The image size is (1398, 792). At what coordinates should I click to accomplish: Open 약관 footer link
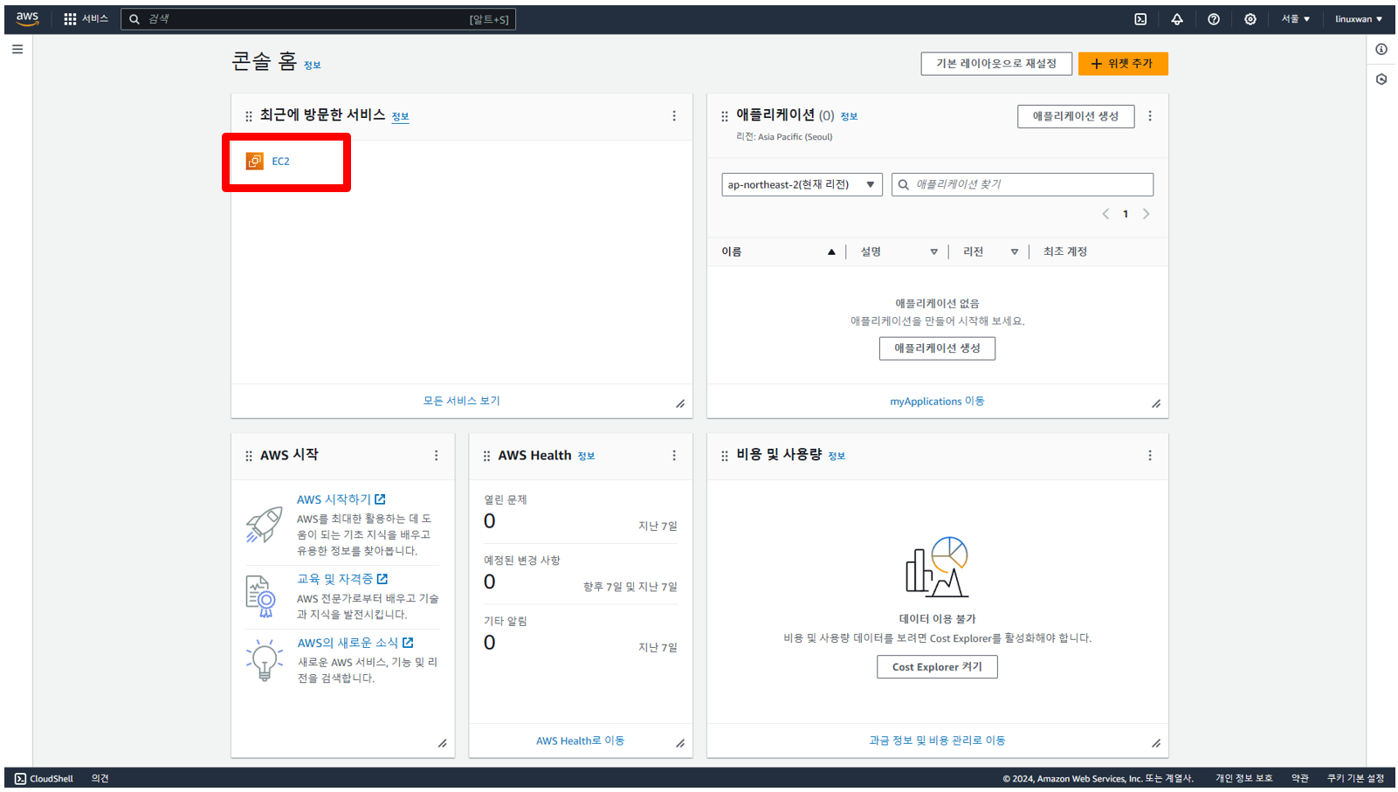point(1300,779)
